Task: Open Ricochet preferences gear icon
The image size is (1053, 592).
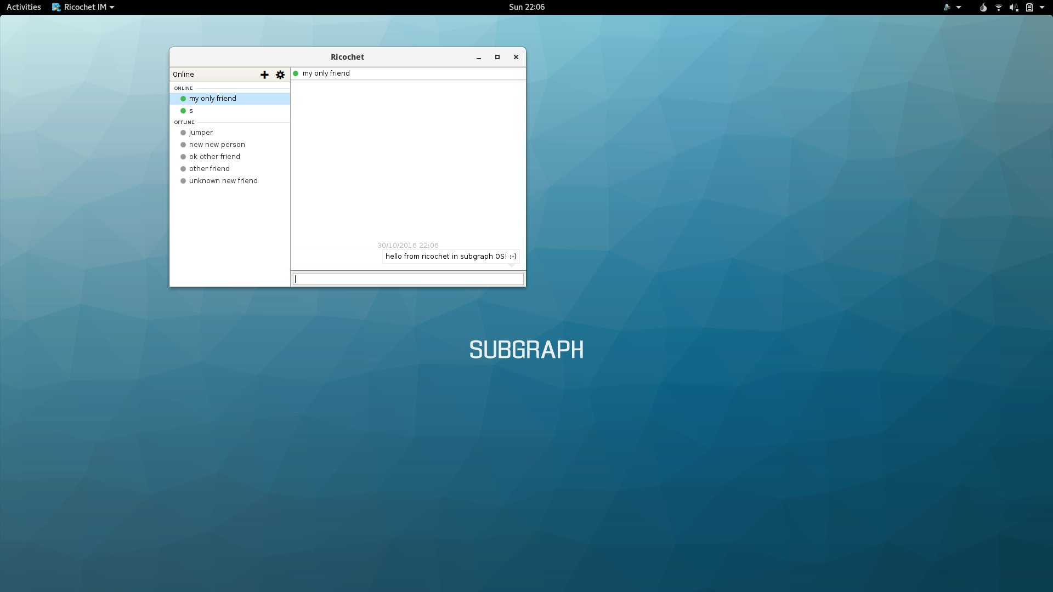Action: pos(280,75)
